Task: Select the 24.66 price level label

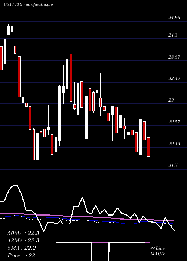Action: pyautogui.click(x=174, y=18)
